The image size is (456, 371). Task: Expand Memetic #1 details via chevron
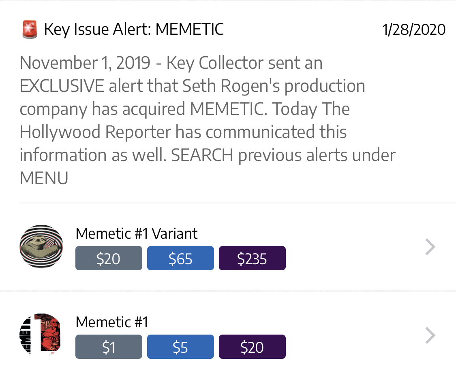tap(430, 335)
